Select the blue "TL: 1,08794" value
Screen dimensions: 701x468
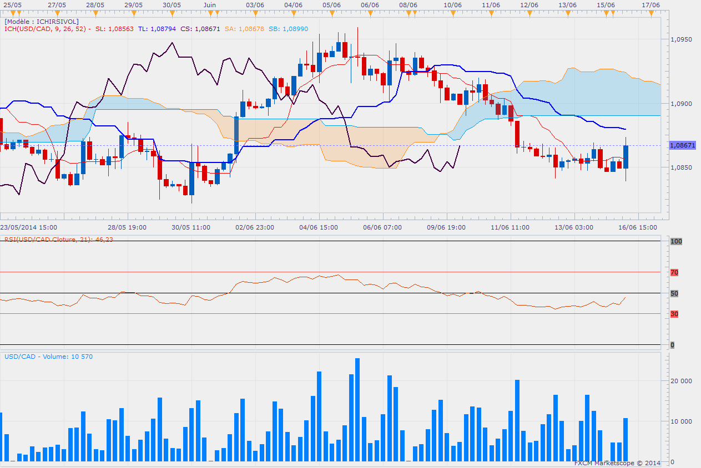click(x=156, y=29)
